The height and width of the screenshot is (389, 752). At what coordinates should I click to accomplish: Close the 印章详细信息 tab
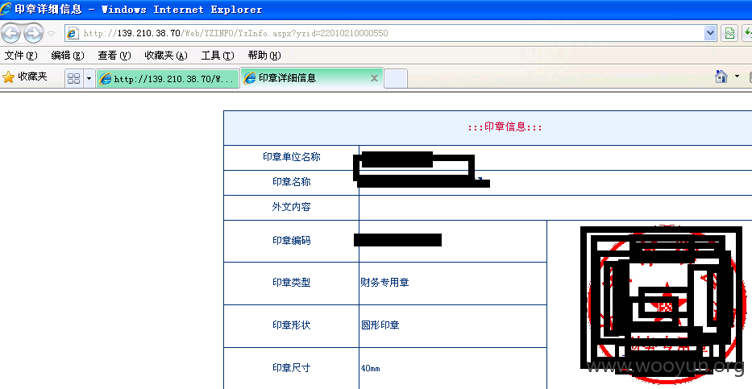coord(375,78)
